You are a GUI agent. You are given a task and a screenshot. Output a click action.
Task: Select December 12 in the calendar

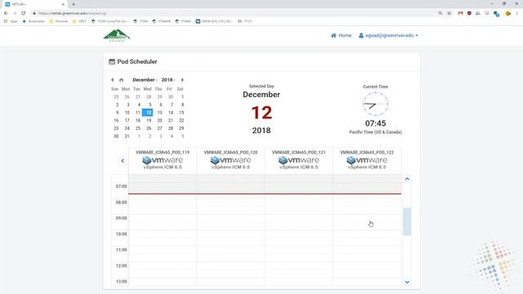tap(147, 113)
